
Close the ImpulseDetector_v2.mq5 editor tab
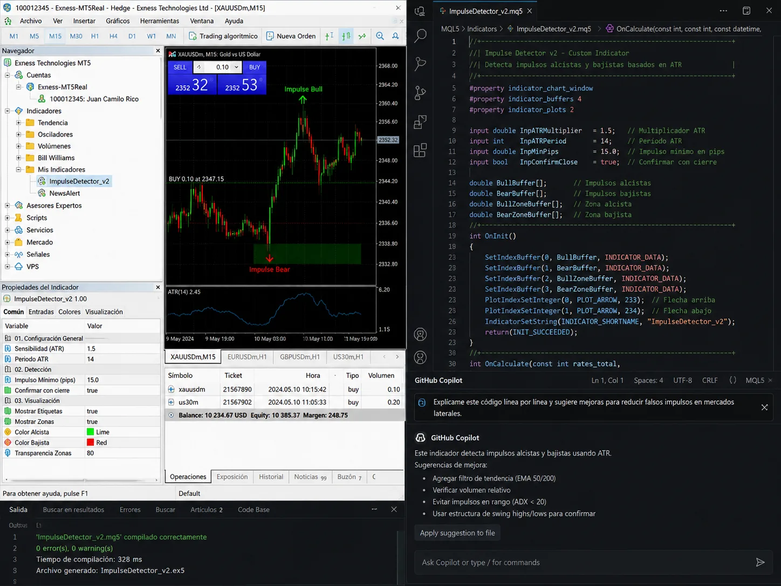coord(530,11)
